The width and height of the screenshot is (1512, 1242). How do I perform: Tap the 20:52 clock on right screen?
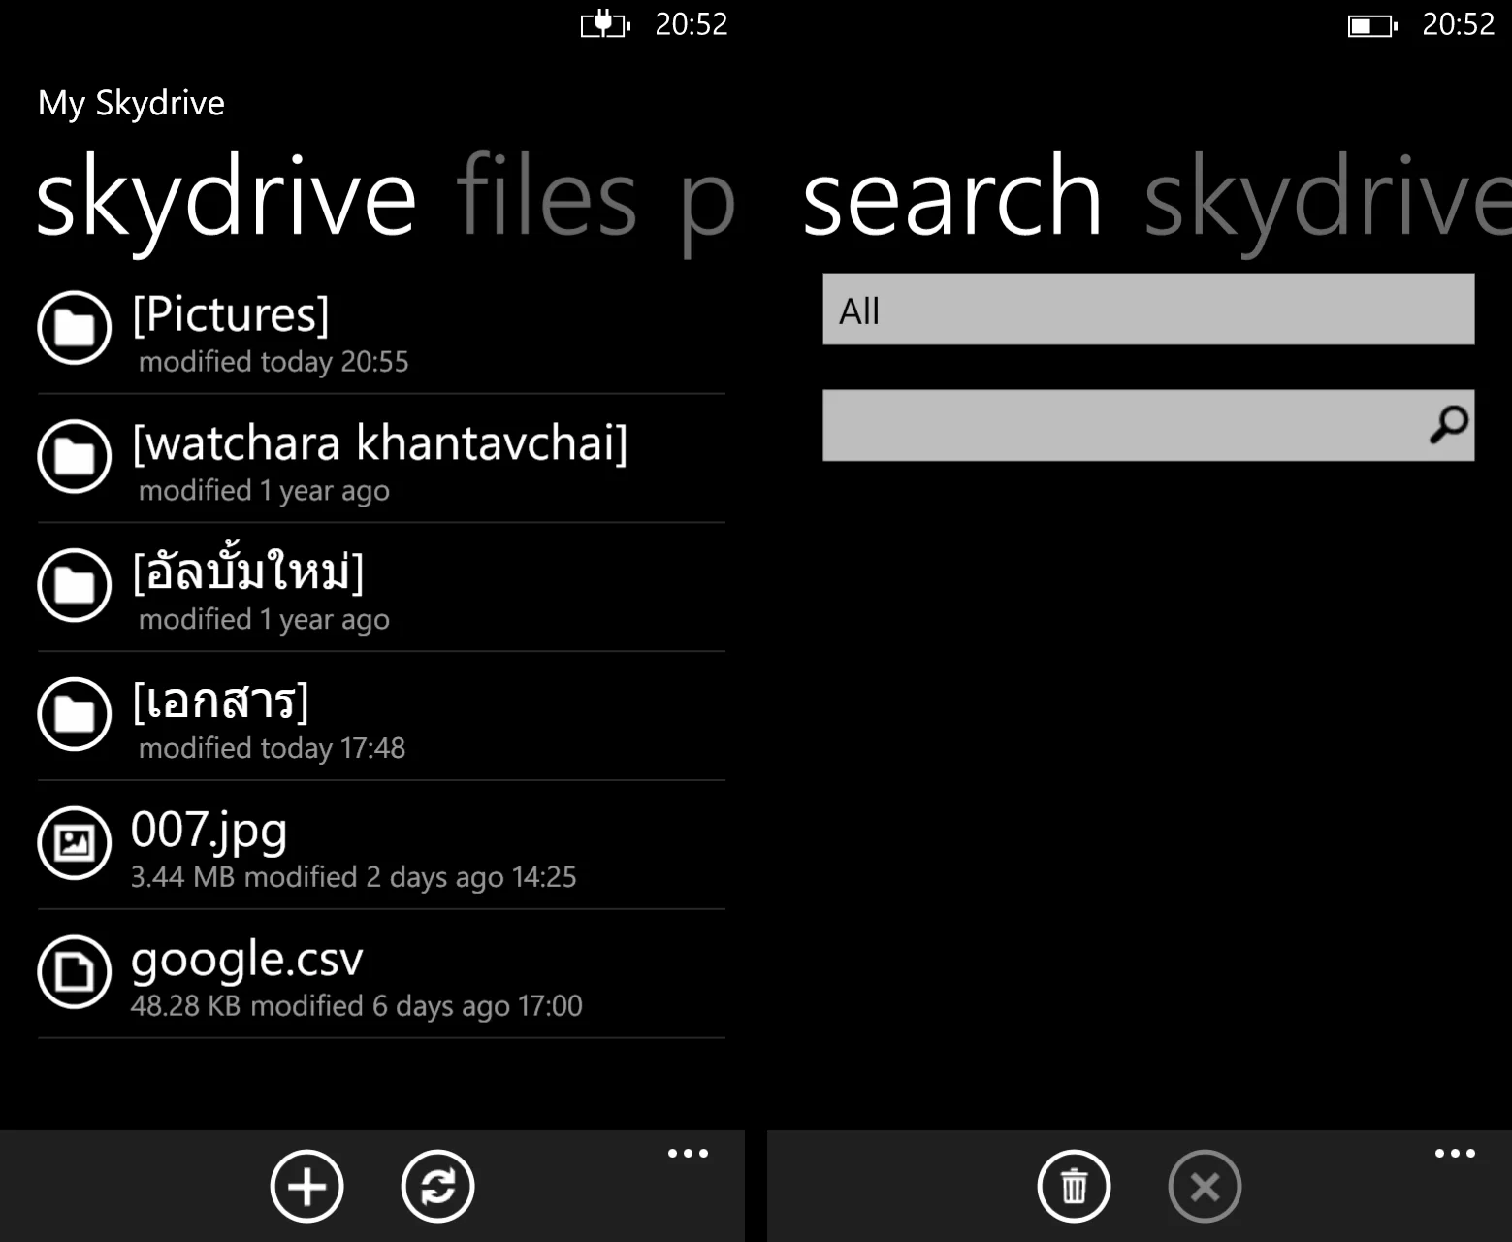click(x=1459, y=24)
